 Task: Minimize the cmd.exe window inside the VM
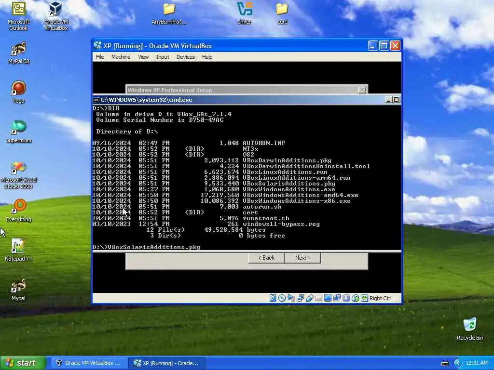click(388, 100)
